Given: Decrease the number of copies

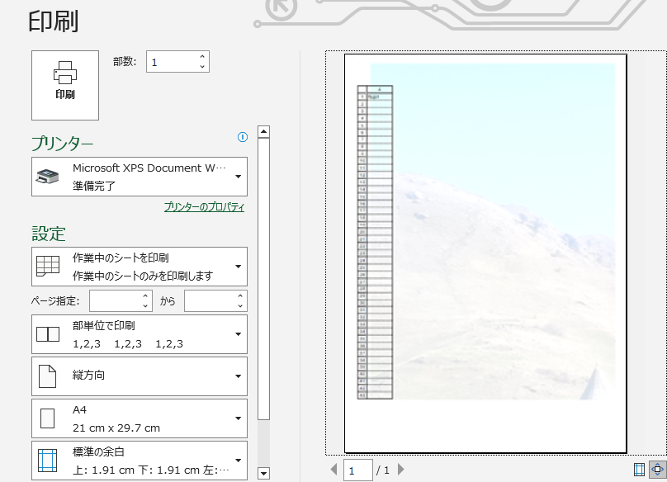Looking at the screenshot, I should [x=202, y=66].
